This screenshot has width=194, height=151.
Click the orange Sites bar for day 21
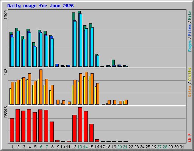[x=126, y=102]
